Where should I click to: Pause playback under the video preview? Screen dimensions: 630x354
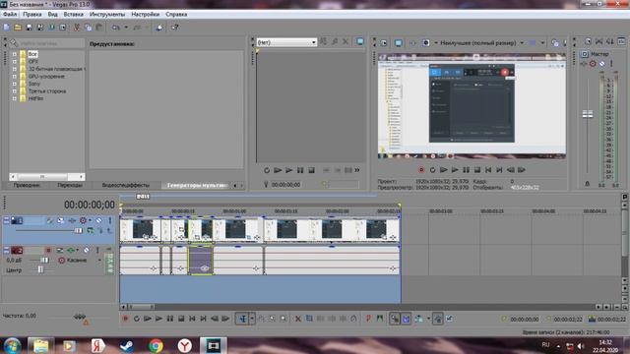click(466, 170)
